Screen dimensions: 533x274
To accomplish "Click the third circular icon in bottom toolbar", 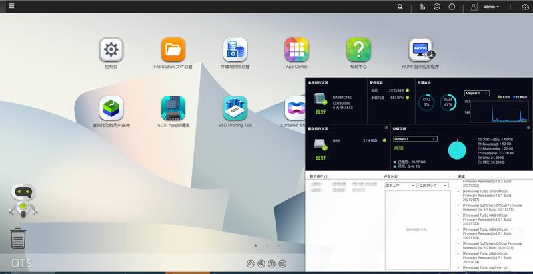I will tap(272, 263).
